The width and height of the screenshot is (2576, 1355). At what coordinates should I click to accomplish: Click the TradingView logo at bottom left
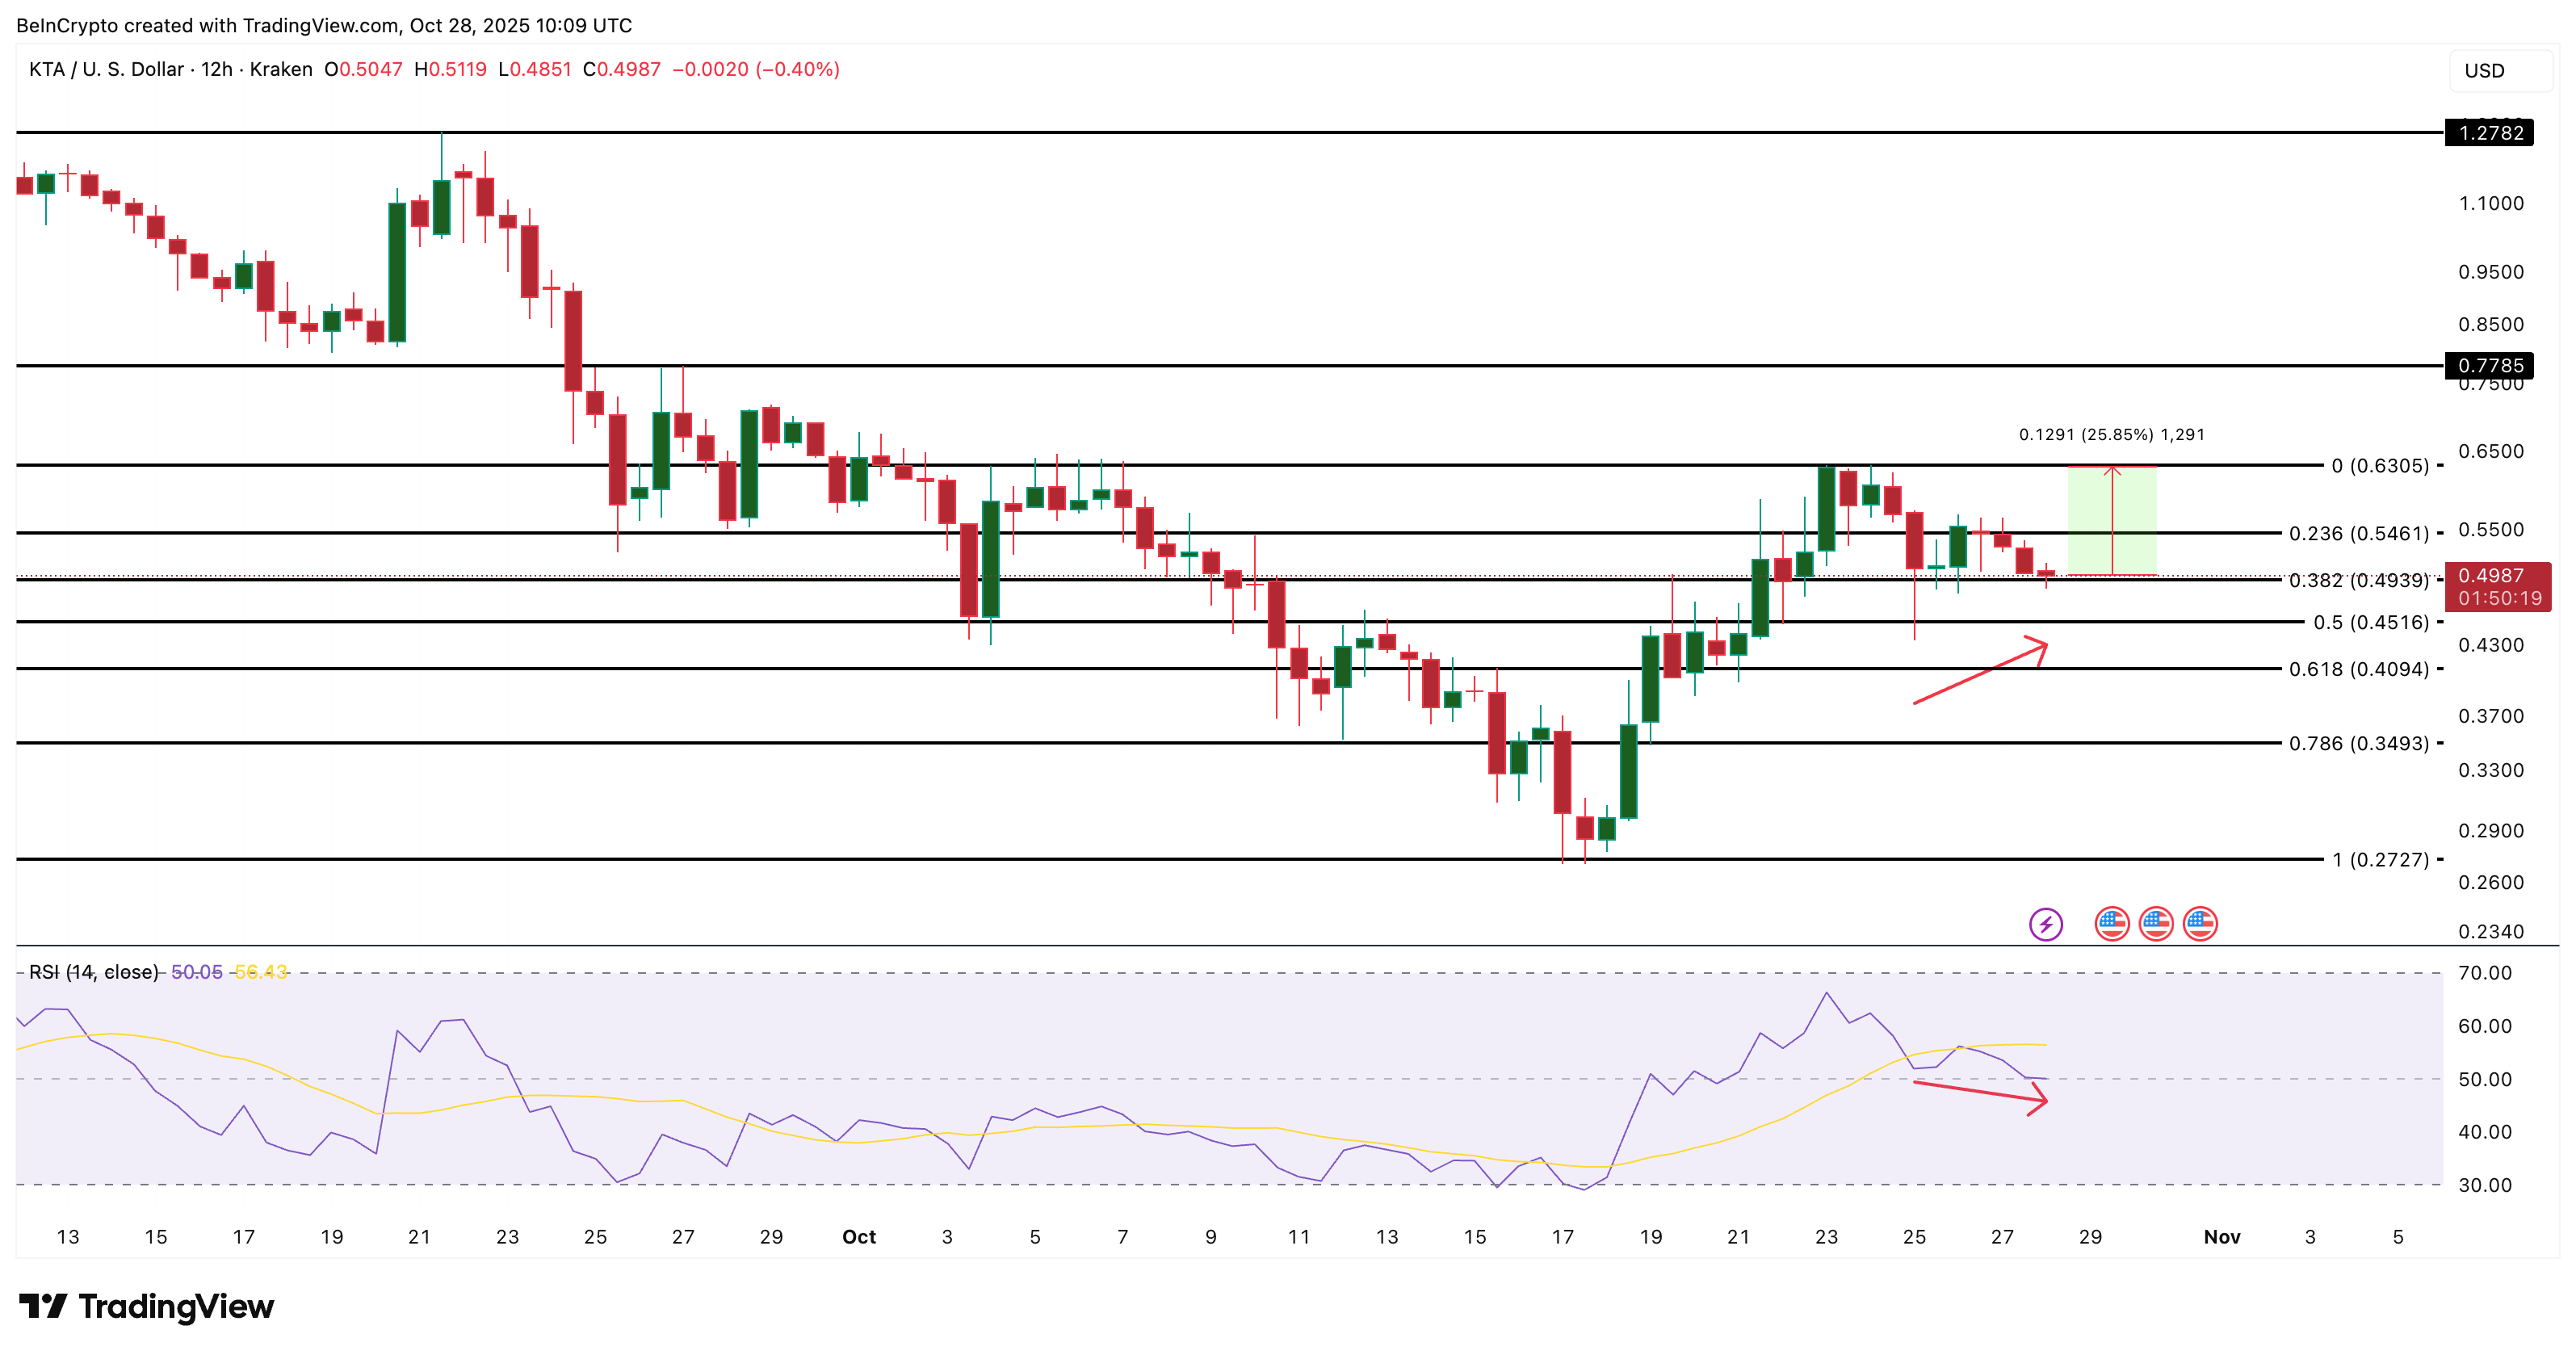[146, 1306]
